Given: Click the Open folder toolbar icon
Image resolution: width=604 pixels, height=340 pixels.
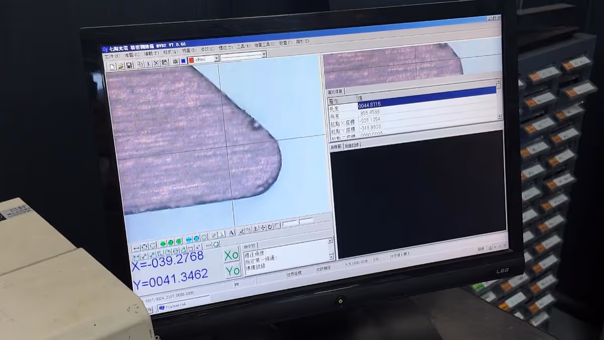Looking at the screenshot, I should pos(121,66).
